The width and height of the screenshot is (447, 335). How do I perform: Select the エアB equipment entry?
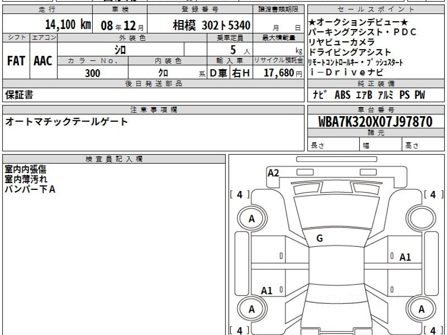364,95
